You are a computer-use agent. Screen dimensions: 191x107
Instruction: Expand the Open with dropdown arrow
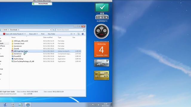click(x=25, y=34)
